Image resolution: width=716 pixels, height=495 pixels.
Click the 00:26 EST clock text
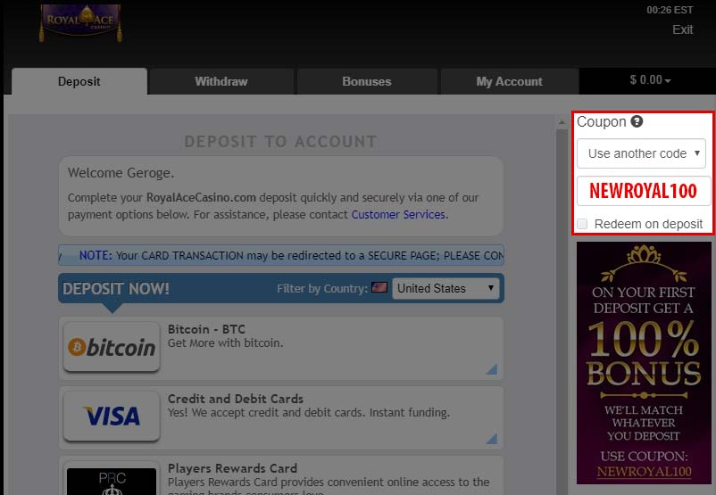(x=670, y=10)
